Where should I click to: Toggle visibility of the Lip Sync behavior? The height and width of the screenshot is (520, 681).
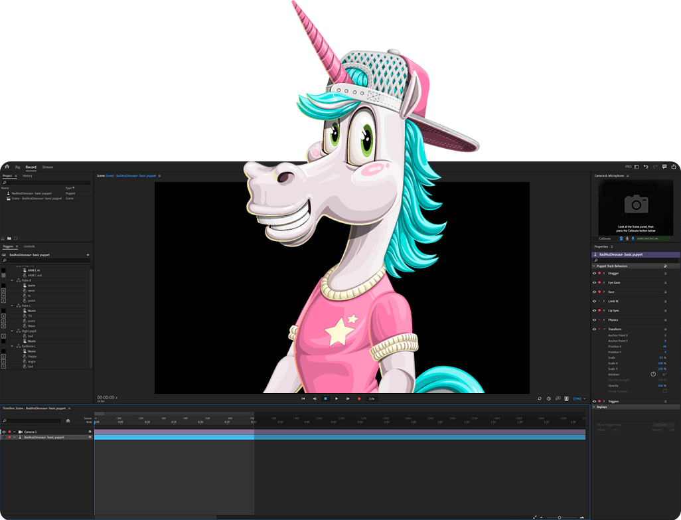pos(594,310)
